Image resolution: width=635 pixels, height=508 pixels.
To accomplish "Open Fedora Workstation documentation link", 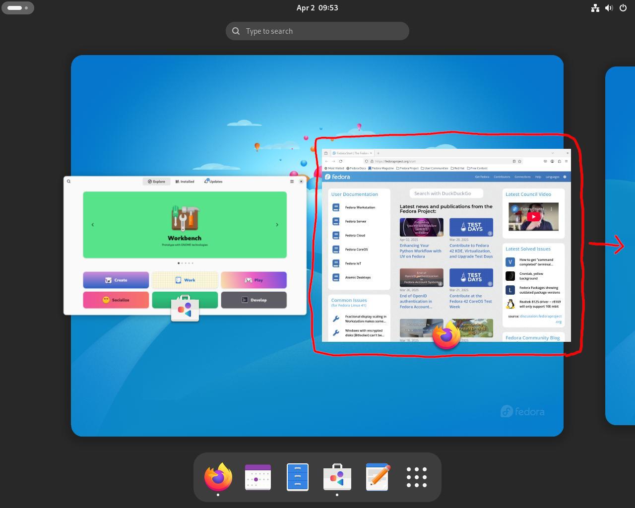I will (x=360, y=207).
